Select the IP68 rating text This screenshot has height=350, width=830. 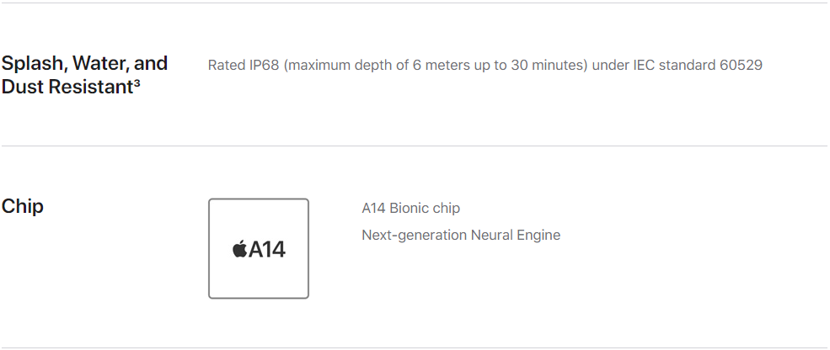point(264,65)
